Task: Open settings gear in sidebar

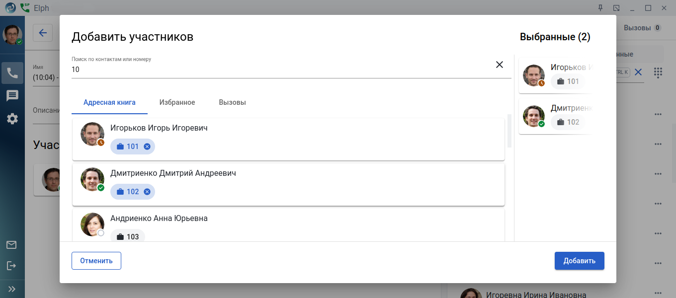Action: coord(12,119)
